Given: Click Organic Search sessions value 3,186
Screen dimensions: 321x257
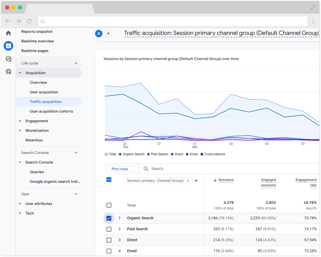Looking at the screenshot, I should [213, 218].
